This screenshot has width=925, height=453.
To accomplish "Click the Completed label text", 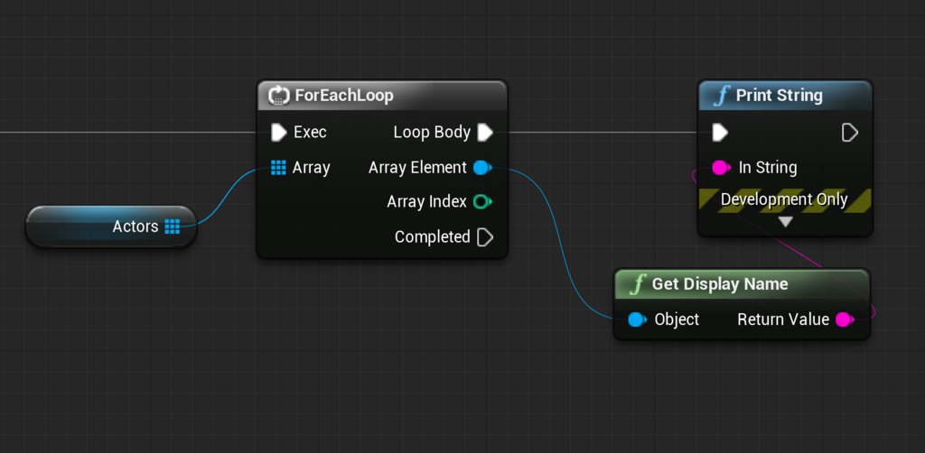I will point(433,236).
